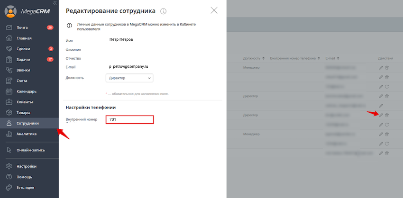Close the Редактирование сотрудника panel
The width and height of the screenshot is (403, 198).
pos(214,10)
